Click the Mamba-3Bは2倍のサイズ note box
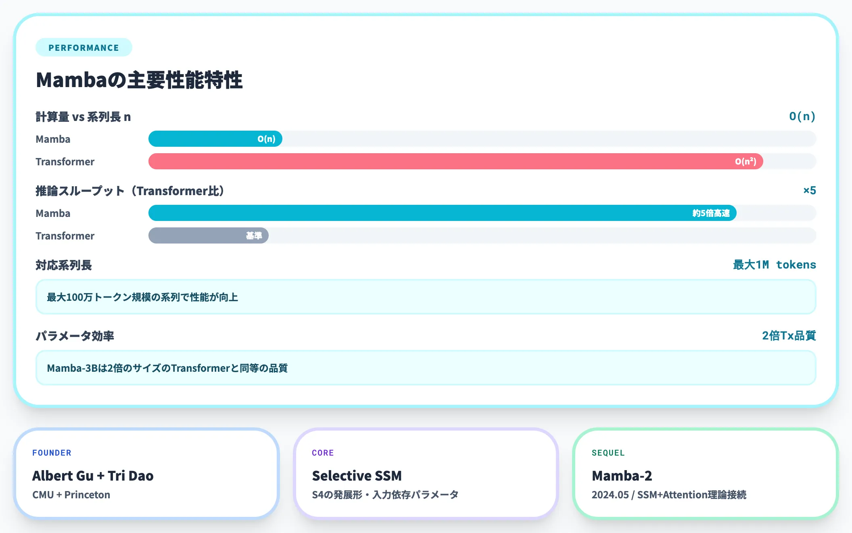Image resolution: width=852 pixels, height=533 pixels. [426, 368]
